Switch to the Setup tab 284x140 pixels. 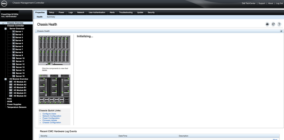[x=52, y=13]
